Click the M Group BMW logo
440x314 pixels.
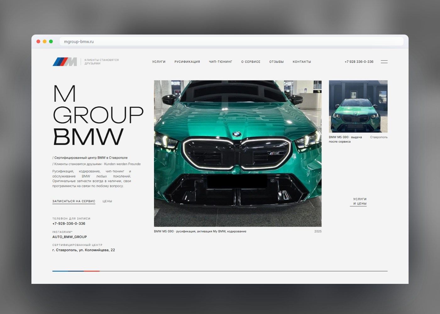[x=65, y=62]
